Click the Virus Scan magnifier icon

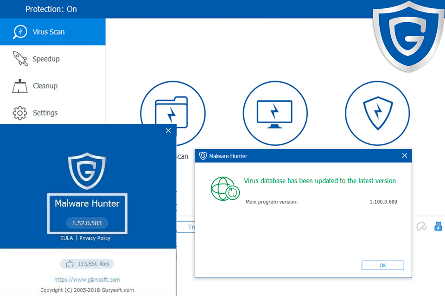[x=20, y=32]
